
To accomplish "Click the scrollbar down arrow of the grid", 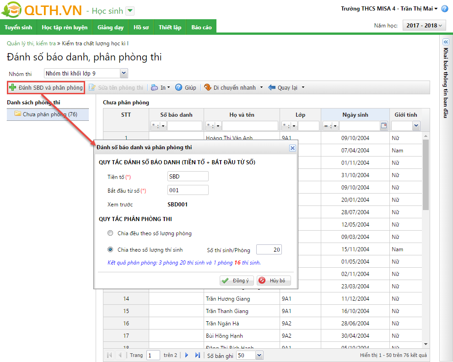I will coord(426,344).
